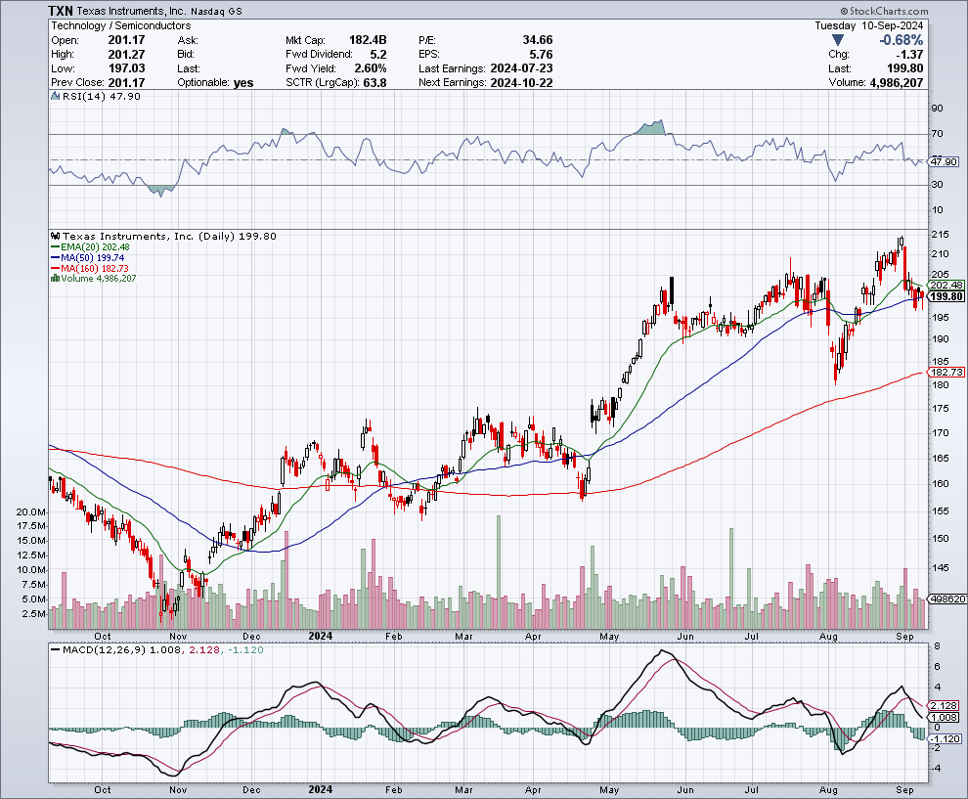Click the green EMA(20) legend line swatch
This screenshot has height=799, width=968.
(53, 247)
